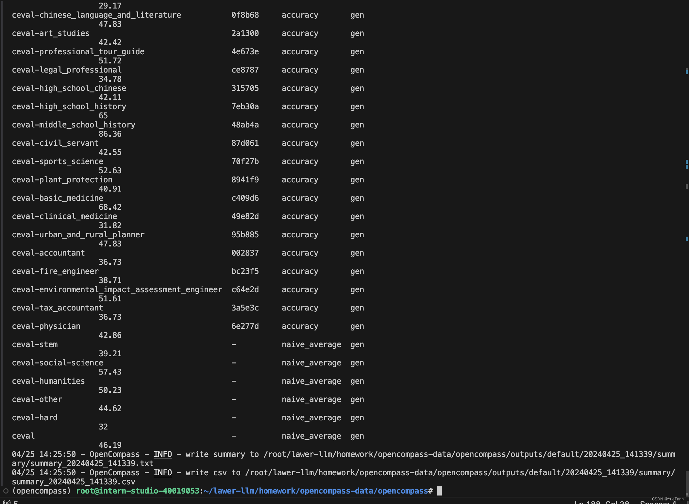Image resolution: width=689 pixels, height=504 pixels.
Task: Click naive_average in the ceval-stem row
Action: [x=311, y=344]
